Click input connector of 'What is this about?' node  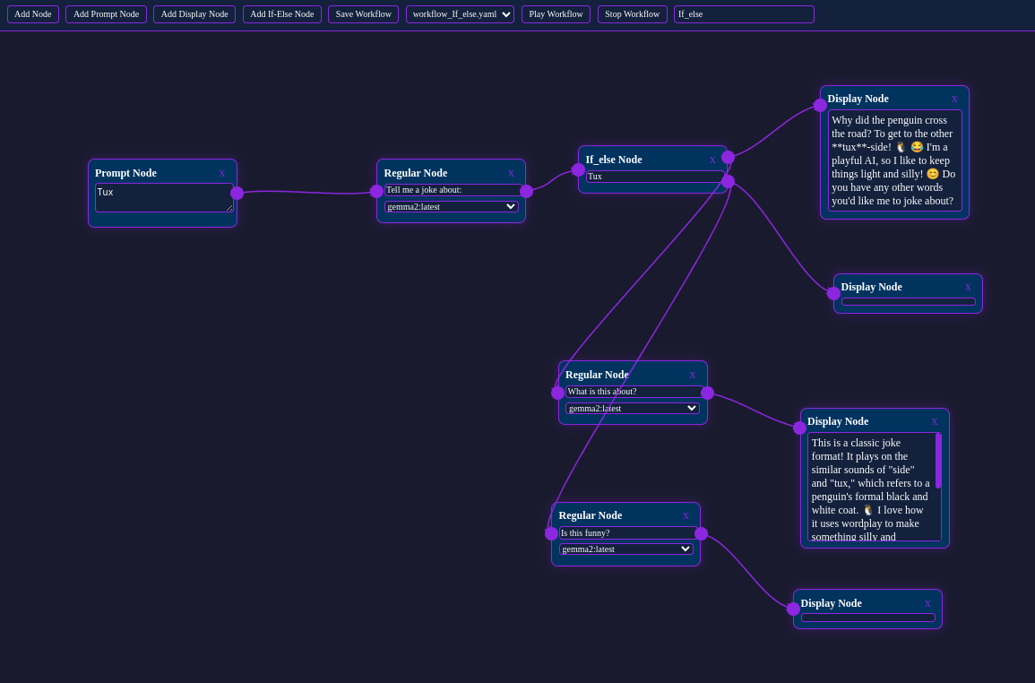557,393
